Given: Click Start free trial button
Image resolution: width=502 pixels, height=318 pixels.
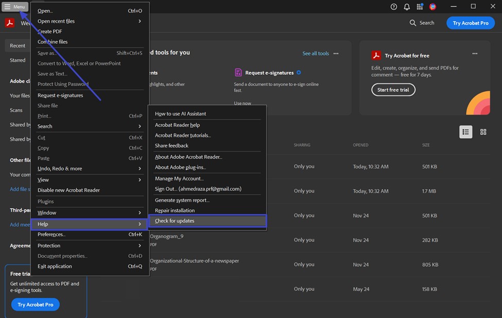Looking at the screenshot, I should (x=393, y=90).
